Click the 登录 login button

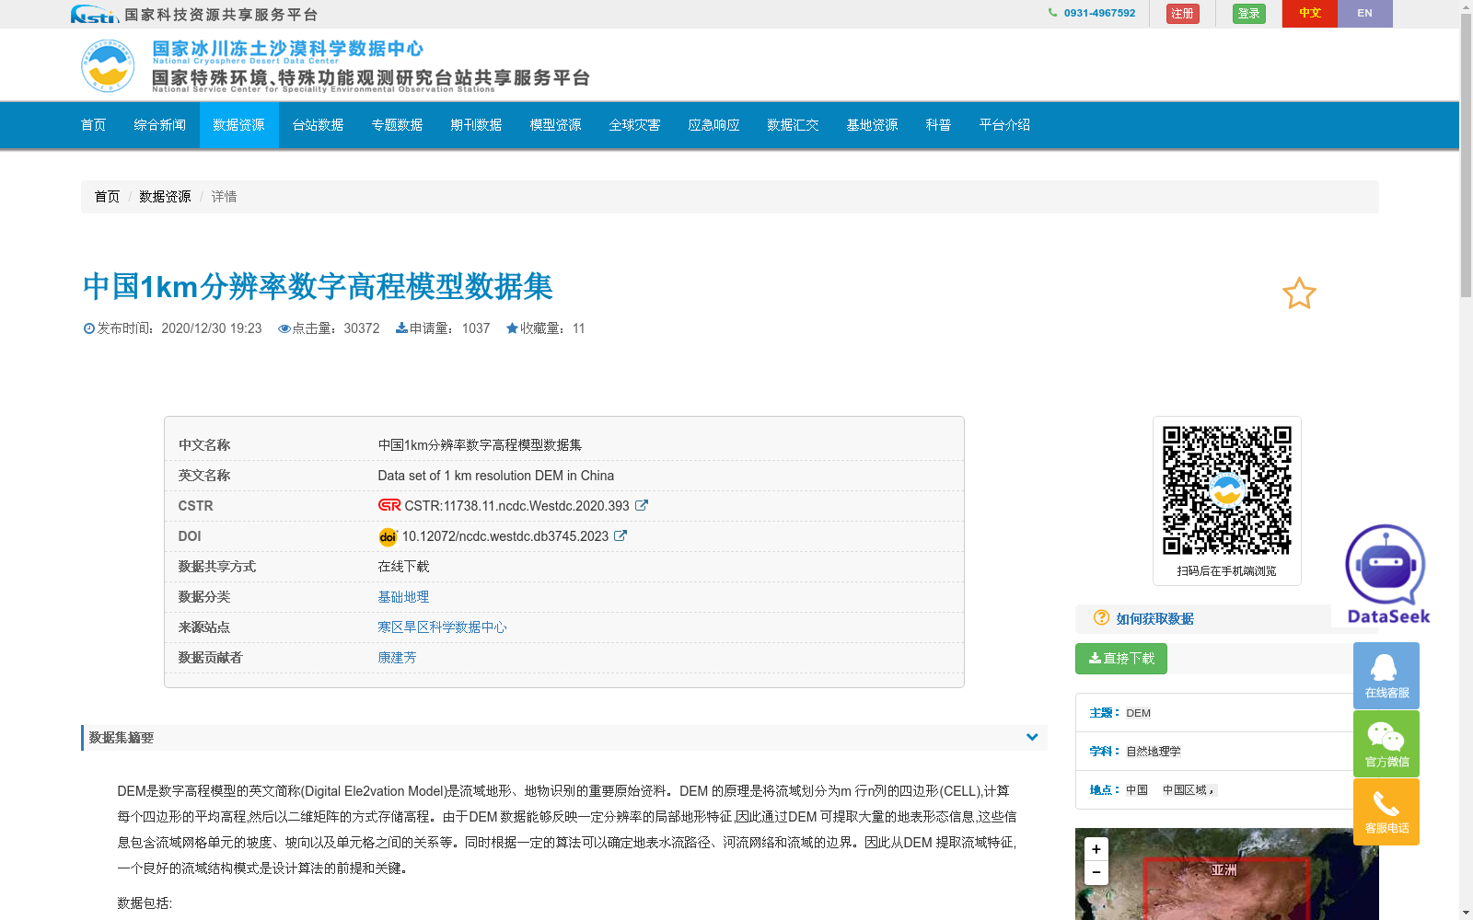tap(1249, 14)
